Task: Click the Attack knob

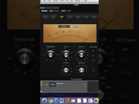Action: click(66, 70)
